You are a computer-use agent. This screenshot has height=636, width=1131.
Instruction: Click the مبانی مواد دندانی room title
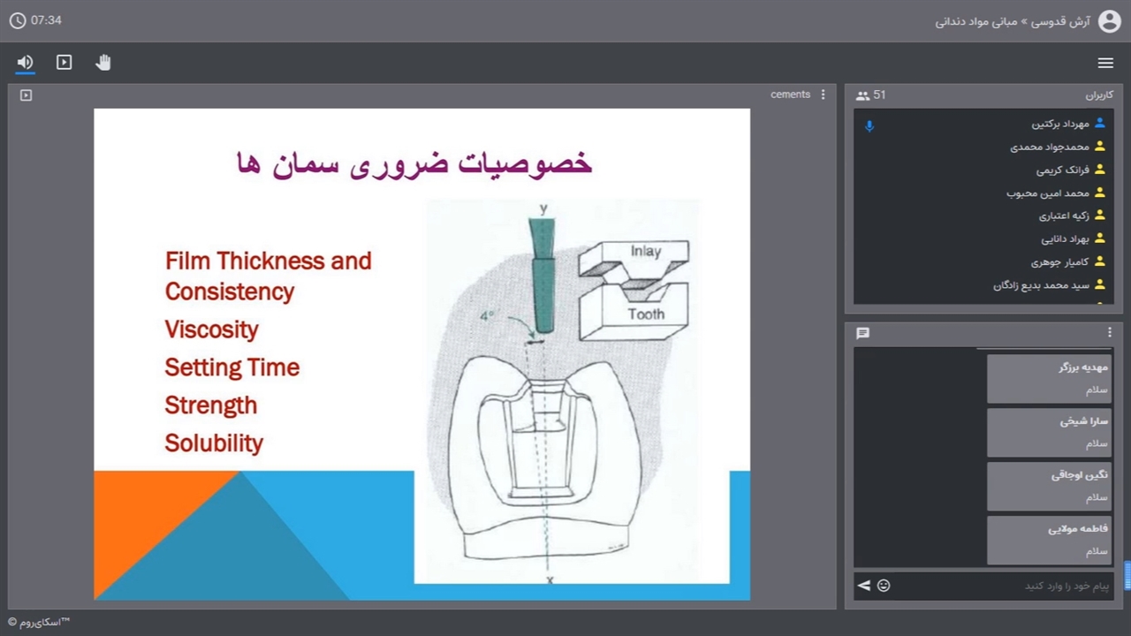(x=976, y=21)
